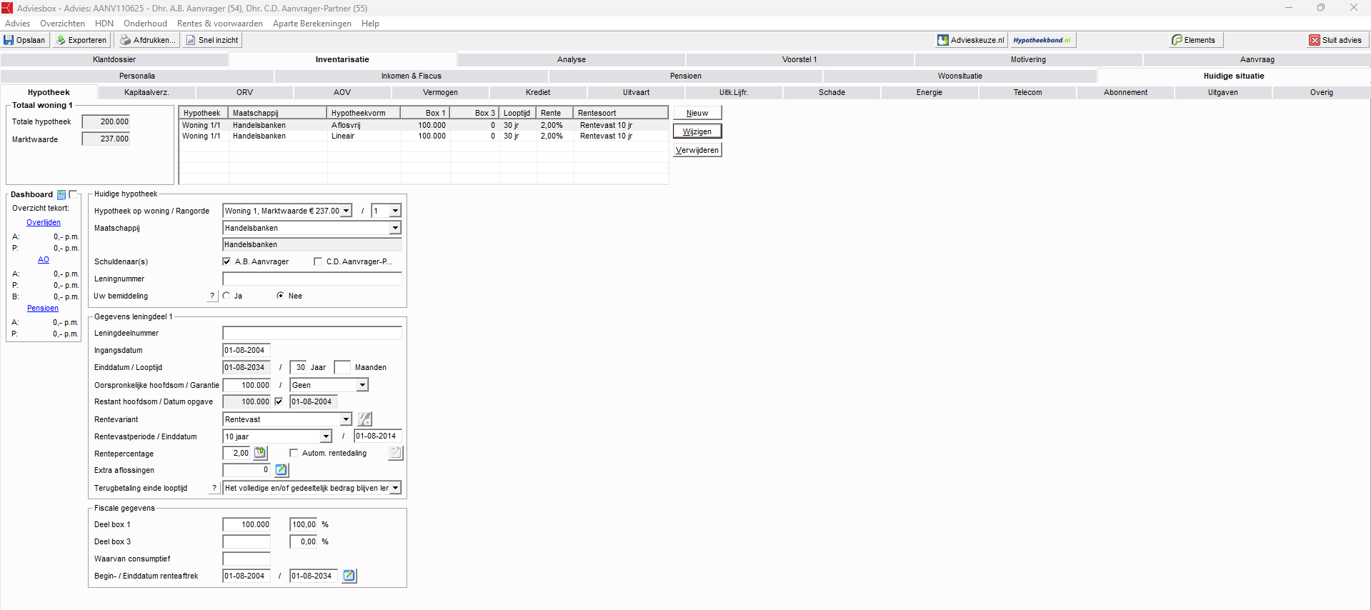Expand the Maatschappij dropdown

[x=394, y=228]
